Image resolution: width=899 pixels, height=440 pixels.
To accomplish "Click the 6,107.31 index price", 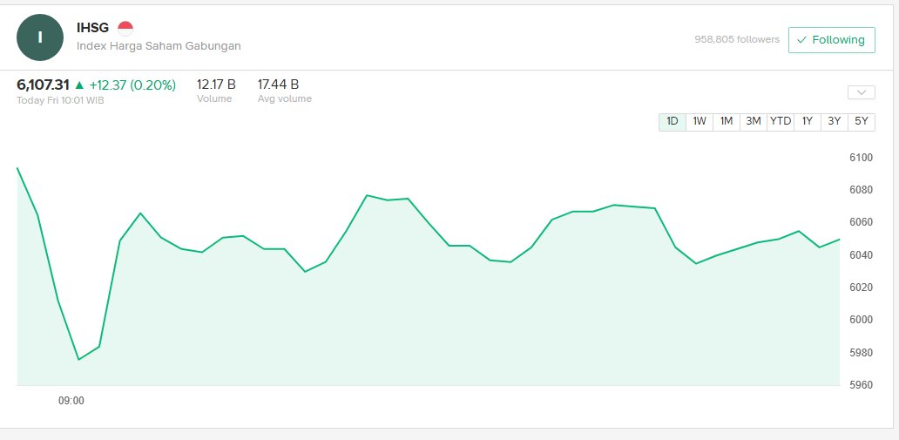I will (43, 85).
